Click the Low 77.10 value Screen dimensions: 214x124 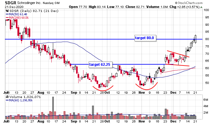point(115,7)
